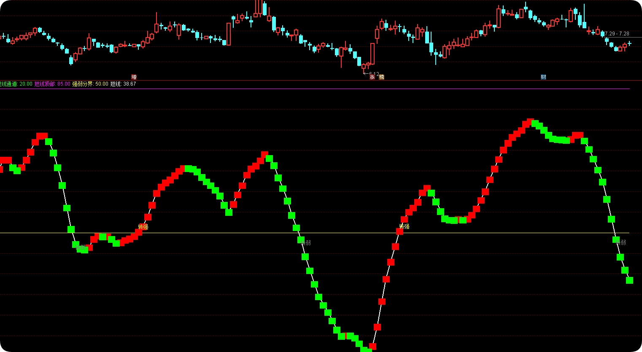
Task: Select the 短线通道: 20.00 indicator label
Action: tap(16, 84)
